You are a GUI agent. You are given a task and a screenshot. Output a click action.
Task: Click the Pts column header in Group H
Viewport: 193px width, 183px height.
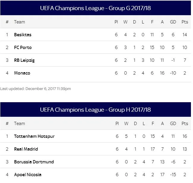[185, 124]
